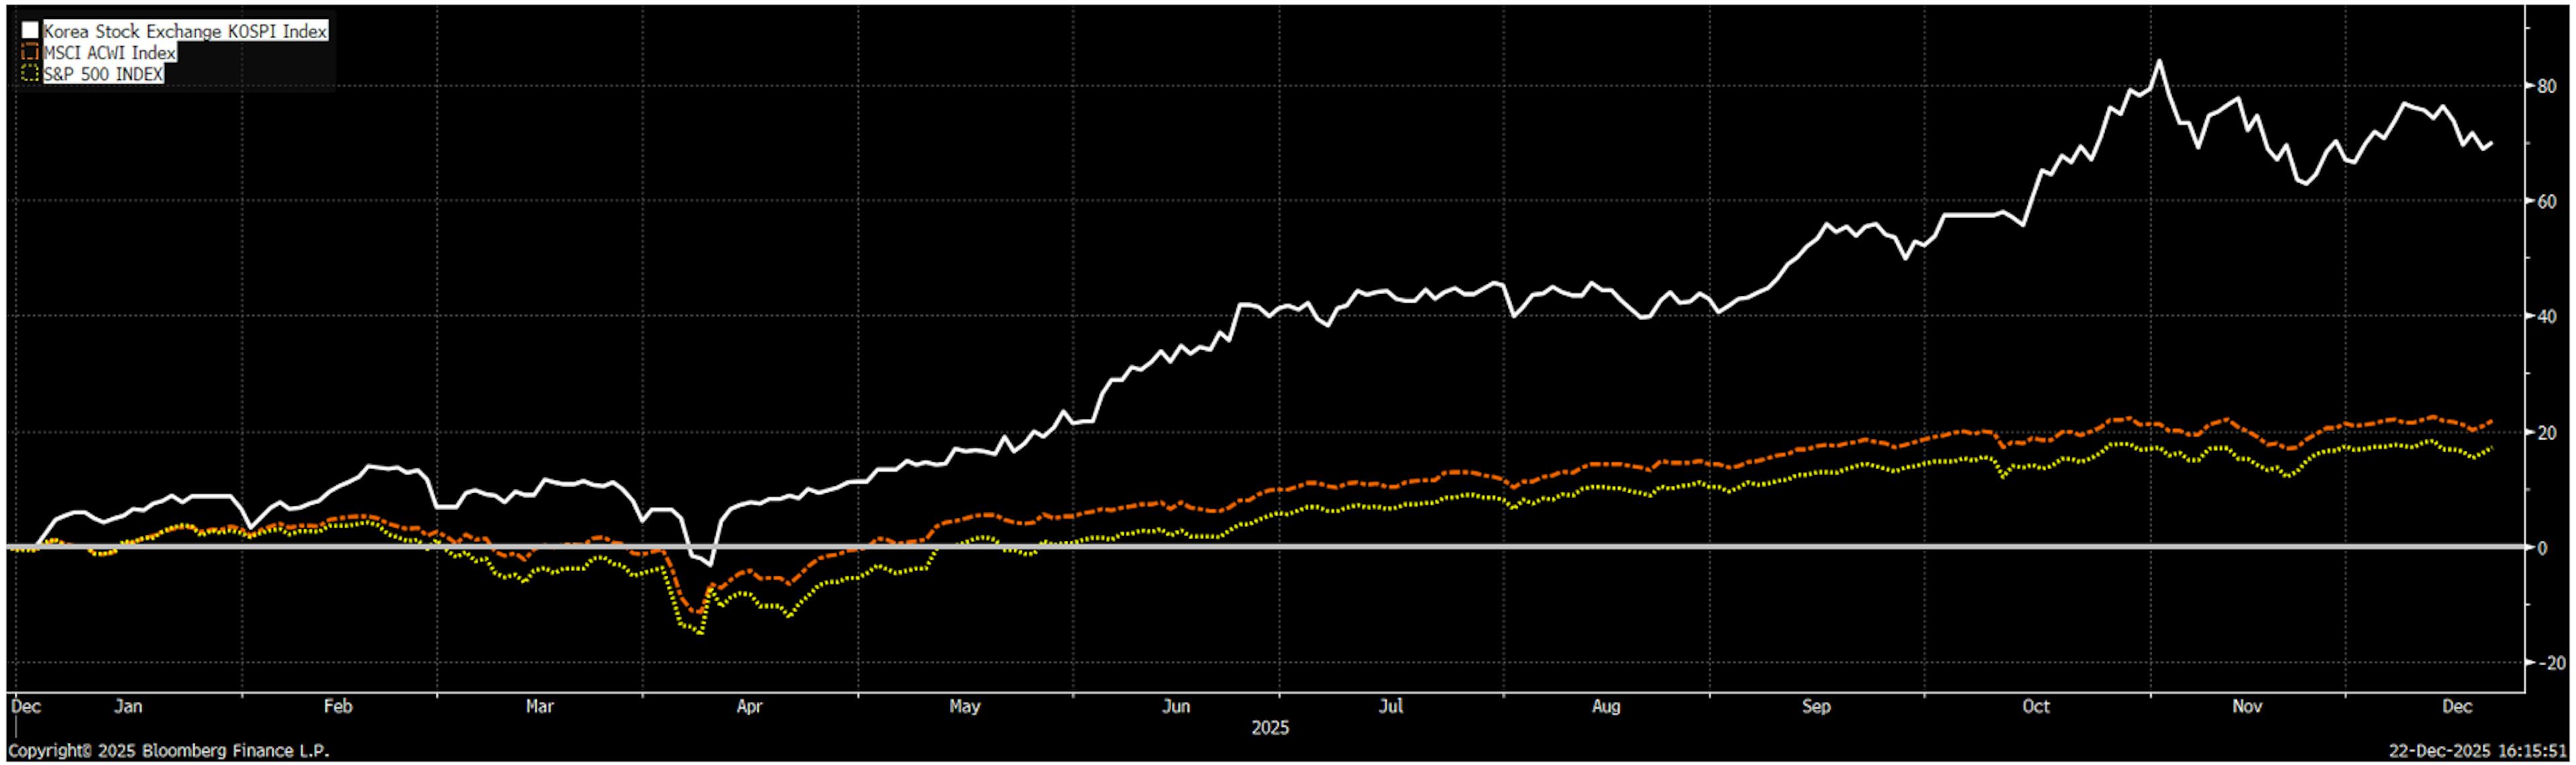Click the yellow dotted S&P 500 legend marker
The width and height of the screenshot is (2576, 765).
tap(30, 73)
